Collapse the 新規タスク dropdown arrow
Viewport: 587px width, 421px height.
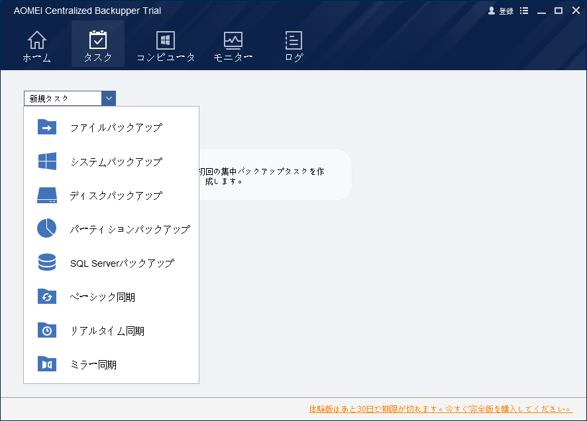point(109,99)
